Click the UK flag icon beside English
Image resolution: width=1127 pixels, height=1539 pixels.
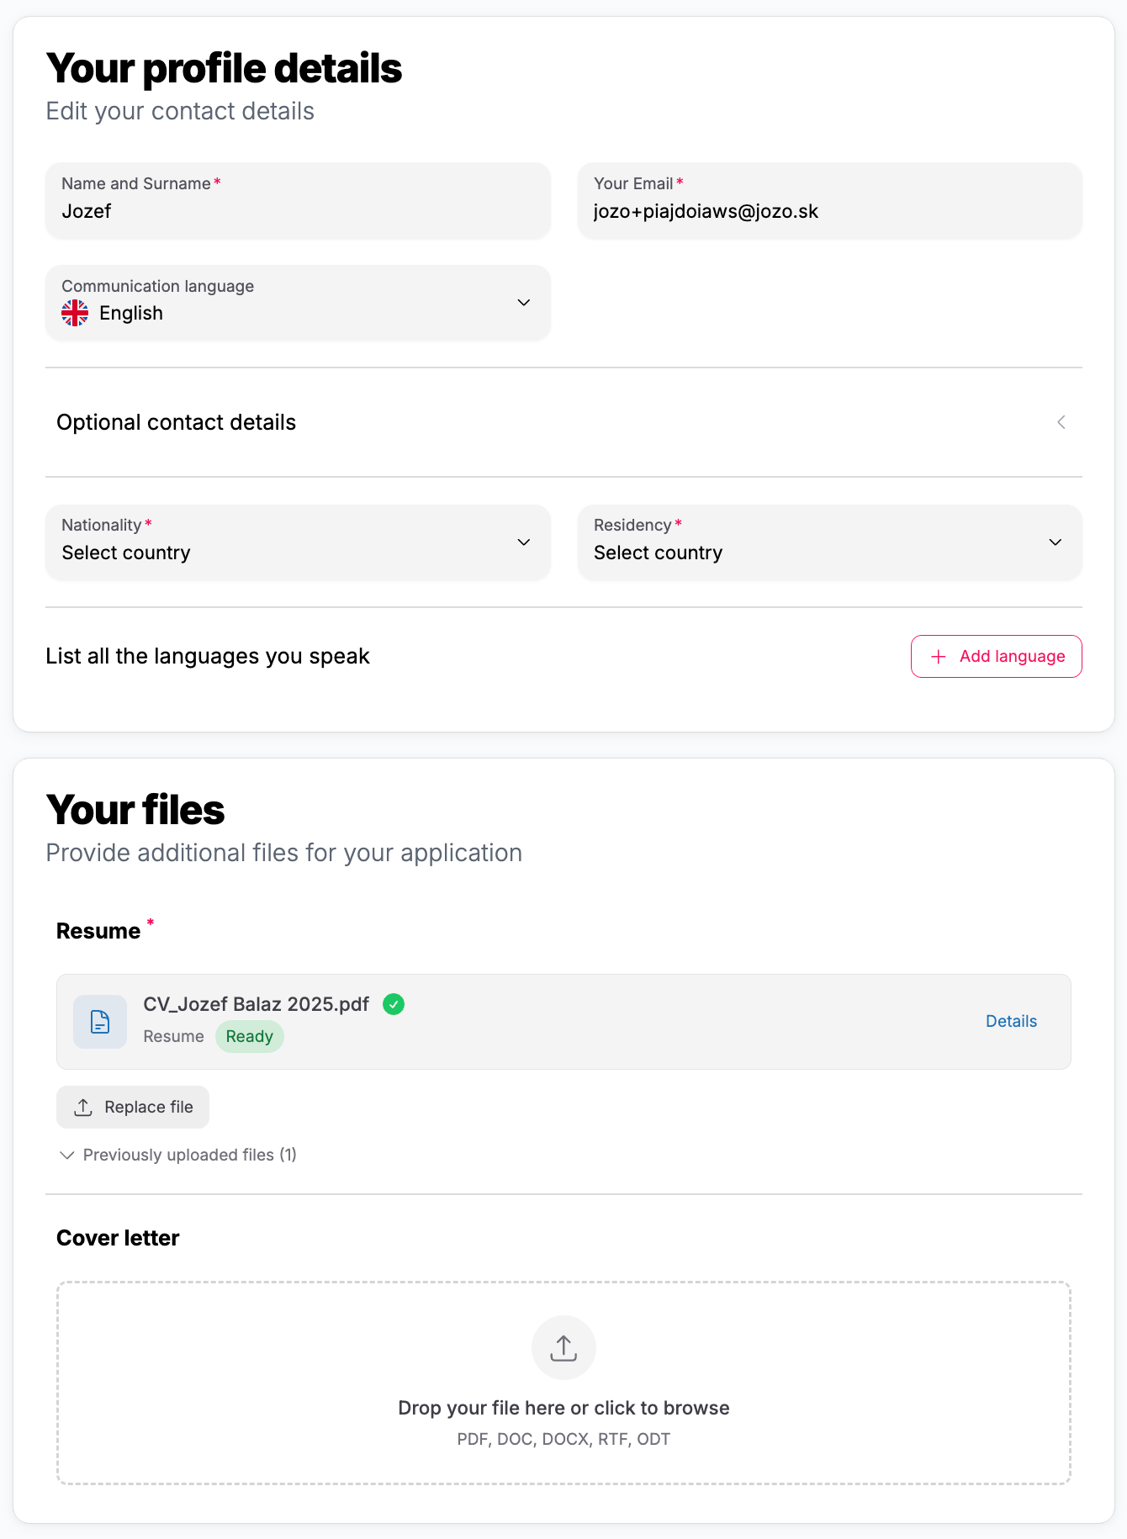click(75, 313)
